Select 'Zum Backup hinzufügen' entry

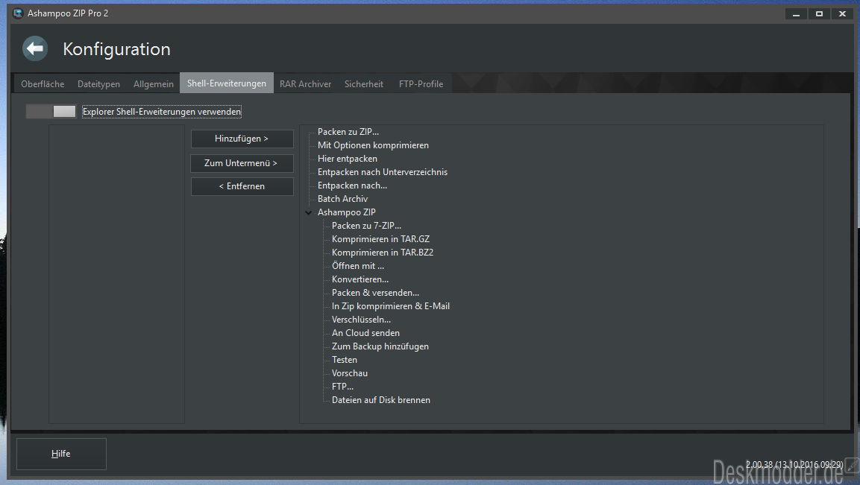(x=380, y=346)
